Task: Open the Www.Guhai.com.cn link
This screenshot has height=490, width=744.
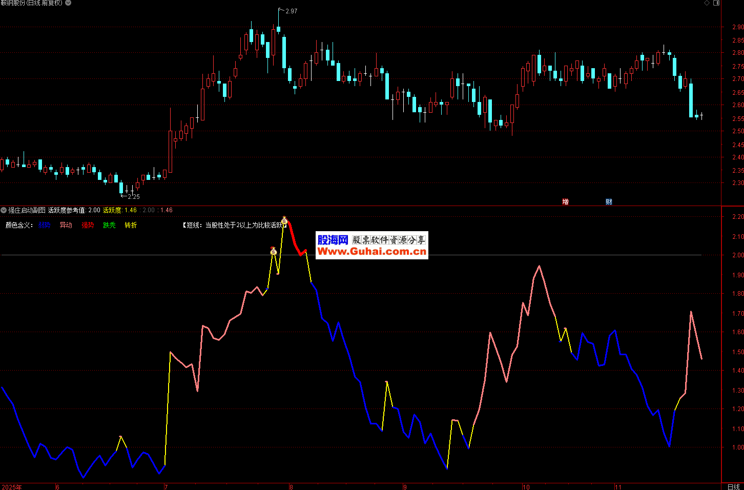Action: (371, 252)
